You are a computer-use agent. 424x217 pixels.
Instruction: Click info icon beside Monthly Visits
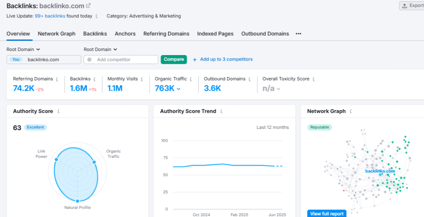tap(142, 79)
